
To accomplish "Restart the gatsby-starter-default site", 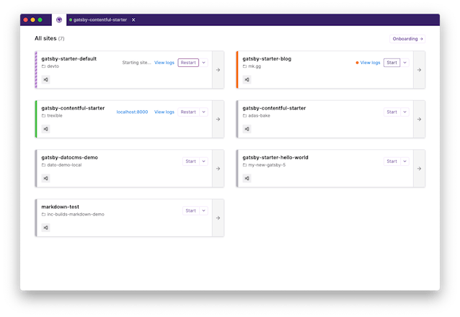I will (x=188, y=63).
